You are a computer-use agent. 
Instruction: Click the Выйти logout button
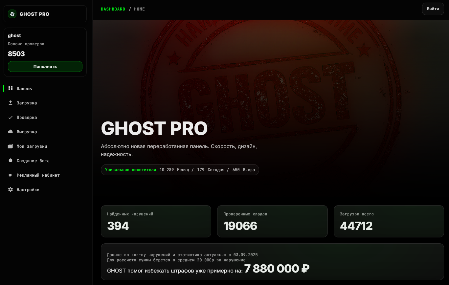click(x=433, y=9)
